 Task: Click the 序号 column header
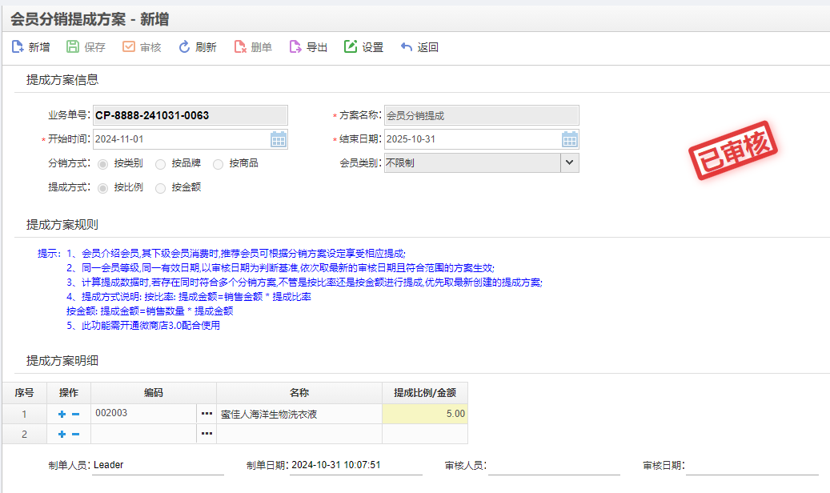pos(24,393)
